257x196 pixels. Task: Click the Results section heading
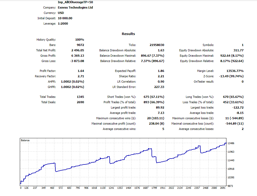tap(128, 34)
